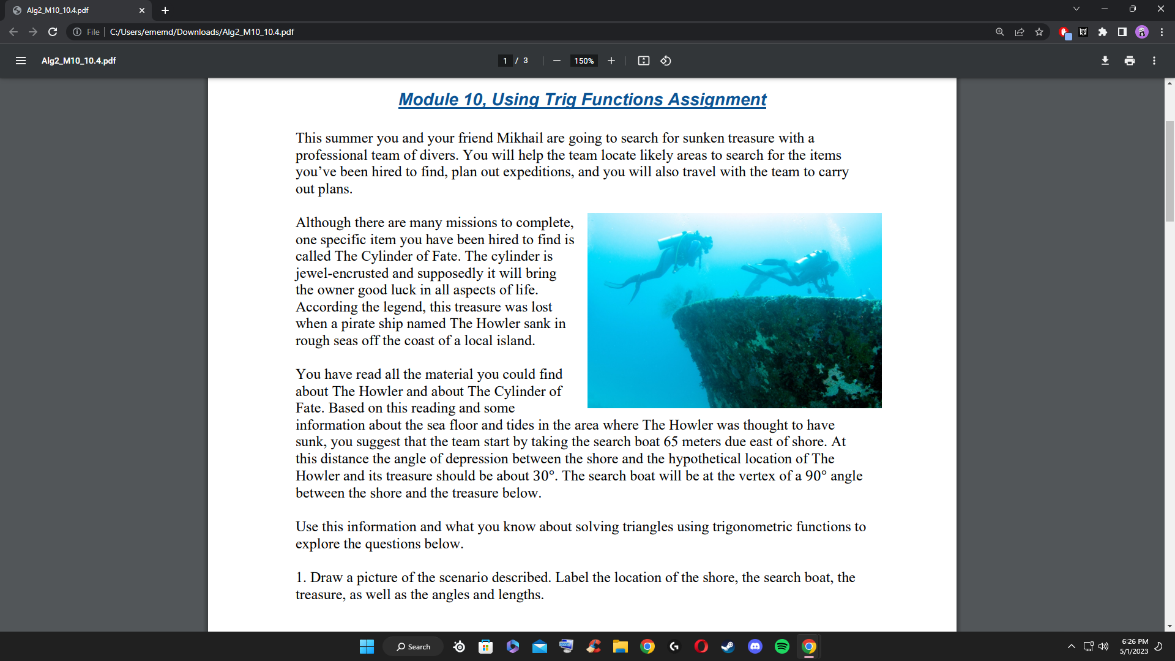Click the zoom out minus button
This screenshot has height=661, width=1175.
556,61
